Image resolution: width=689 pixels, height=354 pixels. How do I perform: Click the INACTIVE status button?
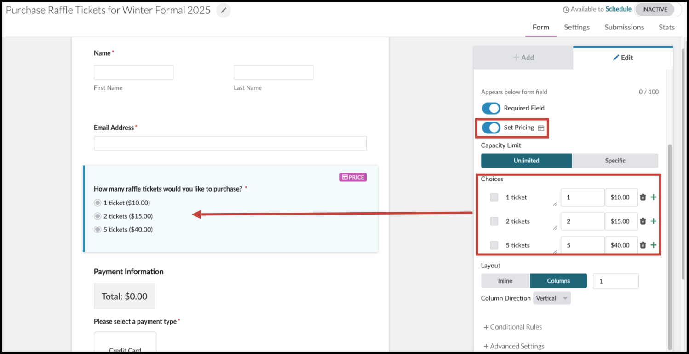coord(655,10)
